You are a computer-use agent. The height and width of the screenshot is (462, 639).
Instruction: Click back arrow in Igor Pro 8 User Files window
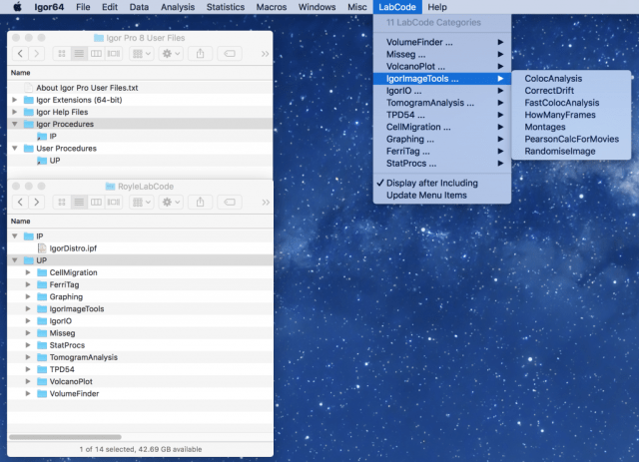point(20,53)
